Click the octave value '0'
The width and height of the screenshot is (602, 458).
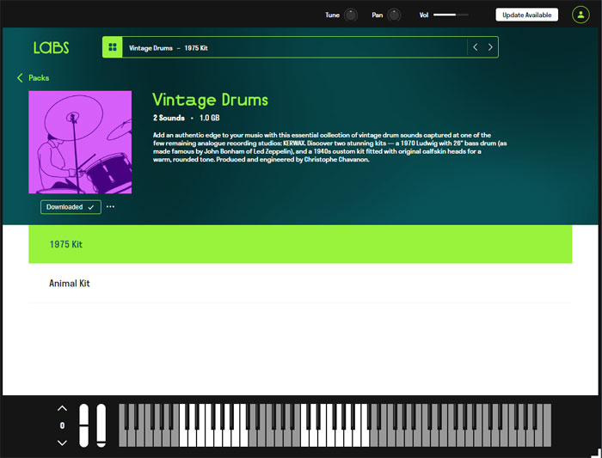(x=62, y=425)
